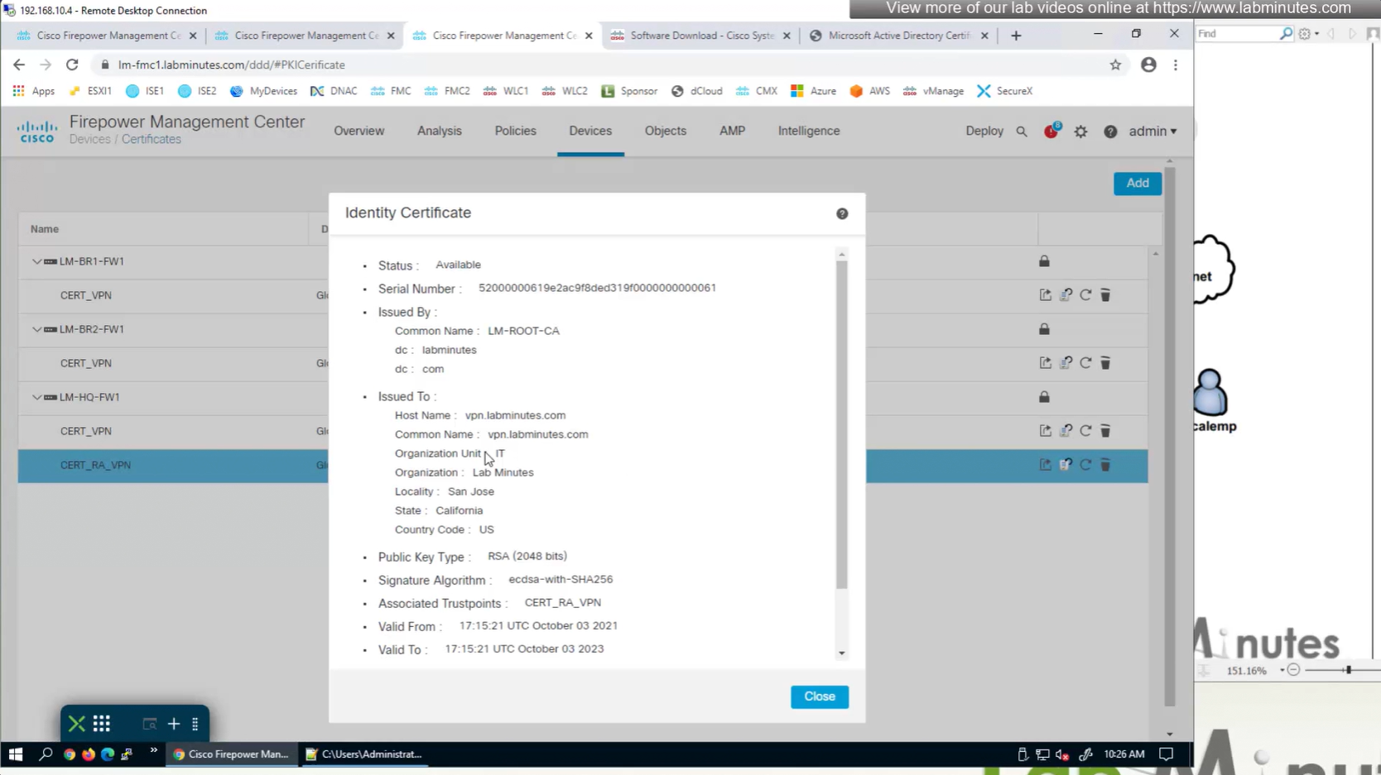The height and width of the screenshot is (775, 1381).
Task: Click the search icon next to Deploy
Action: [1022, 132]
